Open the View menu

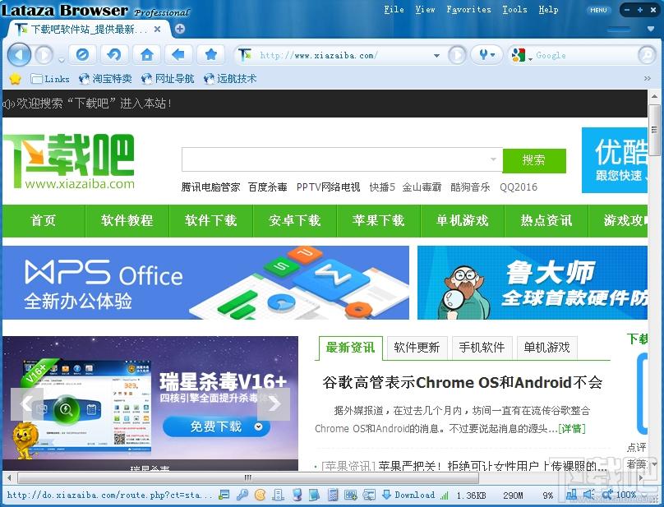[x=425, y=9]
